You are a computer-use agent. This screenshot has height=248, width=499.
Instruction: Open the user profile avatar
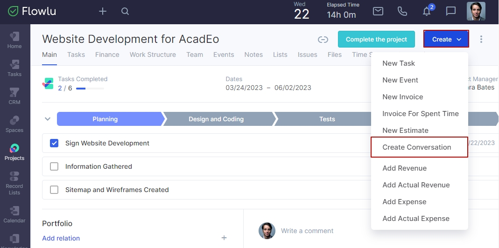pyautogui.click(x=476, y=12)
